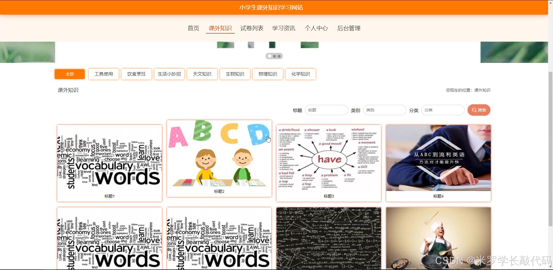Viewport: 553px width, 270px height.
Task: Filter by 饮食烹饪 category
Action: click(136, 74)
